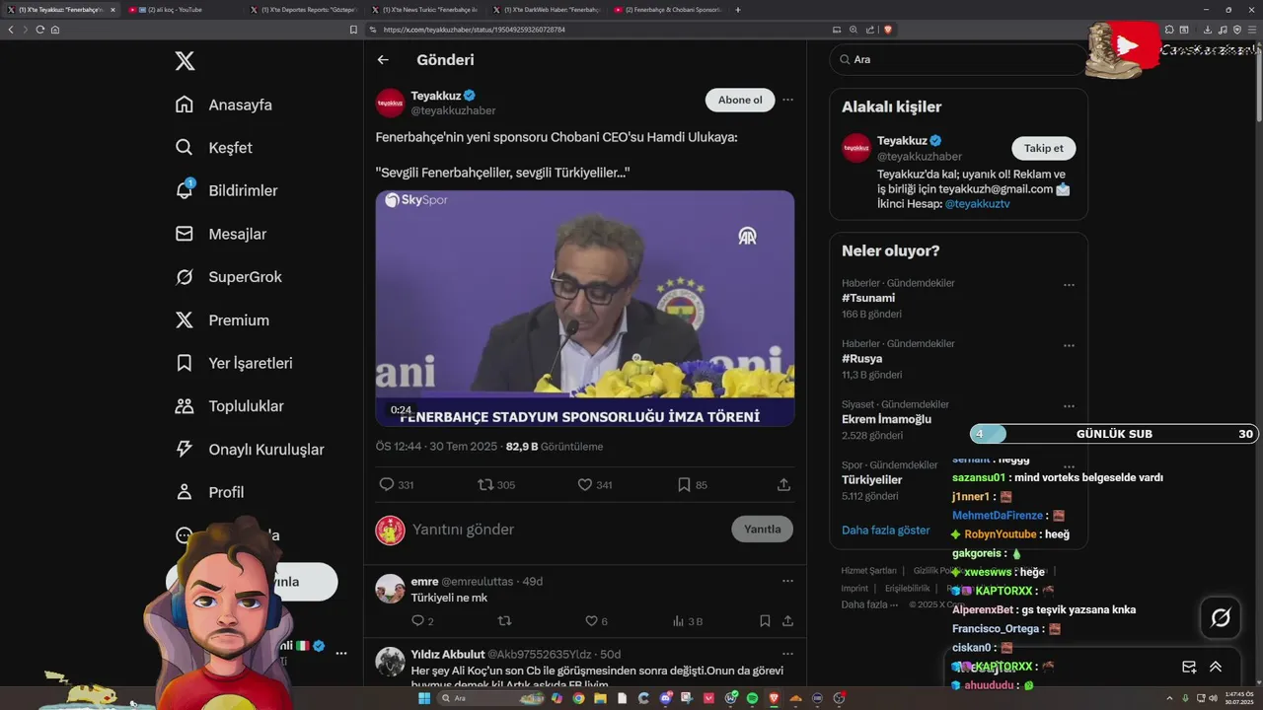This screenshot has height=710, width=1263.
Task: Open Spotify from taskbar
Action: [x=752, y=698]
